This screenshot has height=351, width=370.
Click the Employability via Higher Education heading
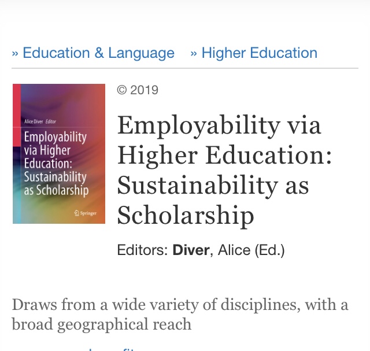click(220, 141)
